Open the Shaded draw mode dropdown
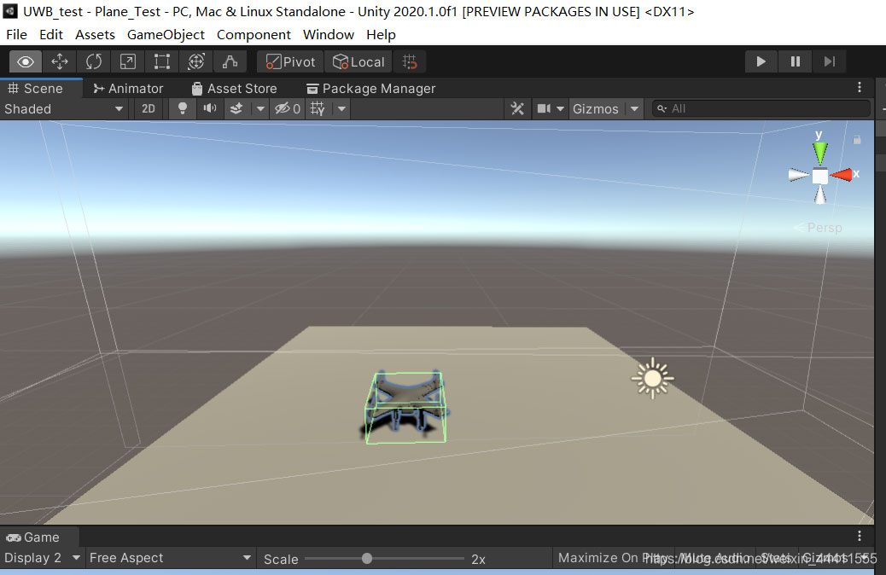This screenshot has height=575, width=886. click(x=63, y=109)
